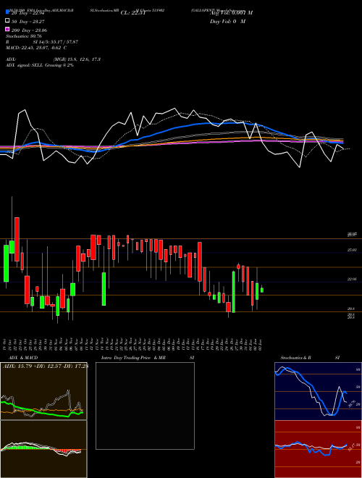
Task: Click the tall red candlestick near chart start
Action: [17, 239]
